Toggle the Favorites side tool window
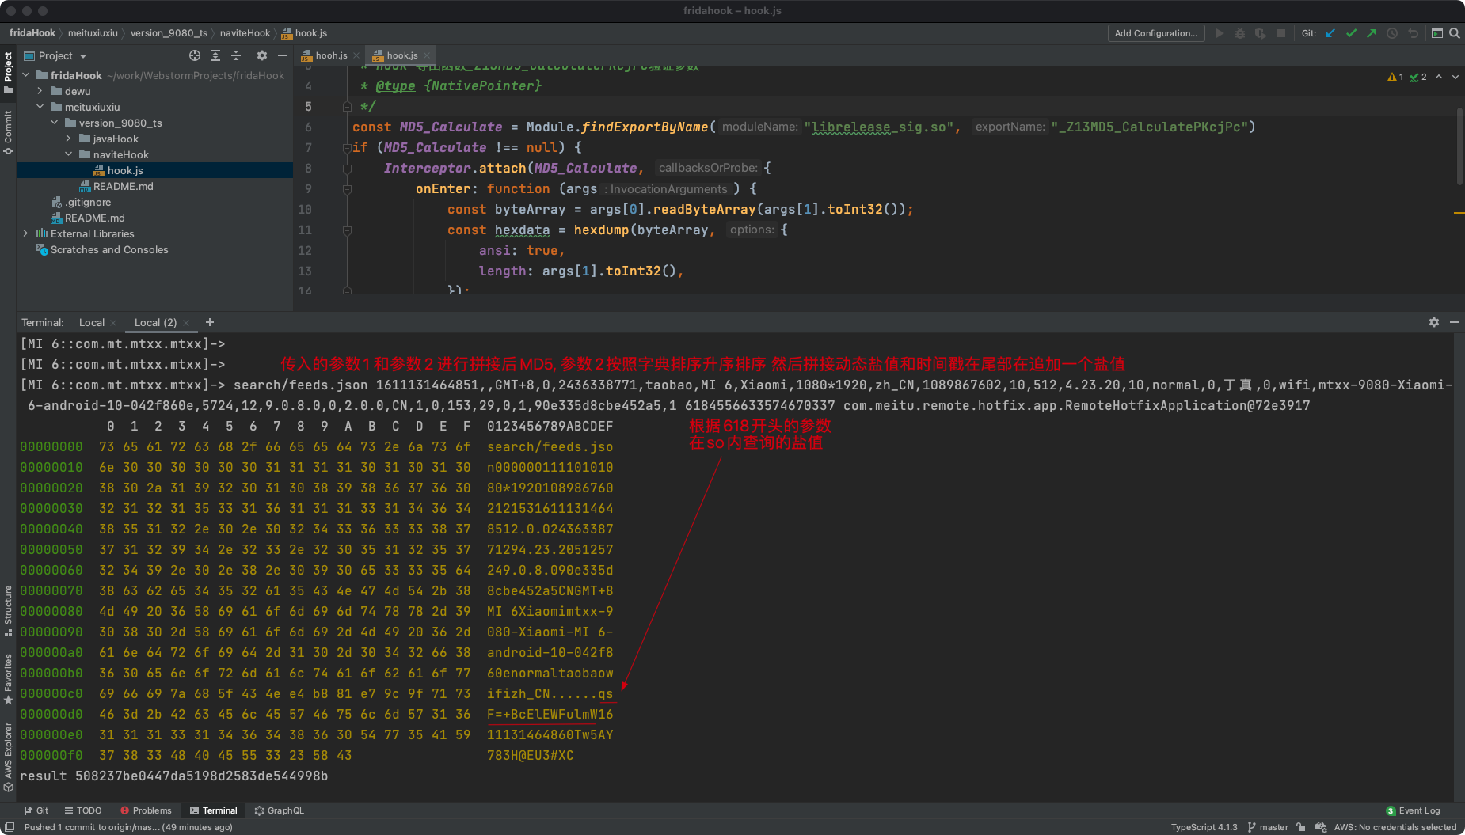This screenshot has height=835, width=1465. pos(8,679)
